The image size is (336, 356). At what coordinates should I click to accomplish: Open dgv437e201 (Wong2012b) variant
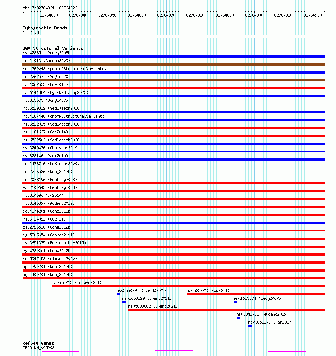coord(48,211)
